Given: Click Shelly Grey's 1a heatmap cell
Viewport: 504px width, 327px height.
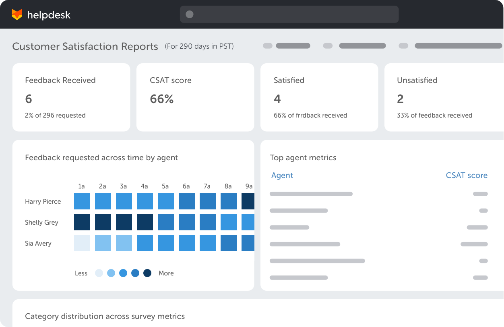Looking at the screenshot, I should pos(82,222).
